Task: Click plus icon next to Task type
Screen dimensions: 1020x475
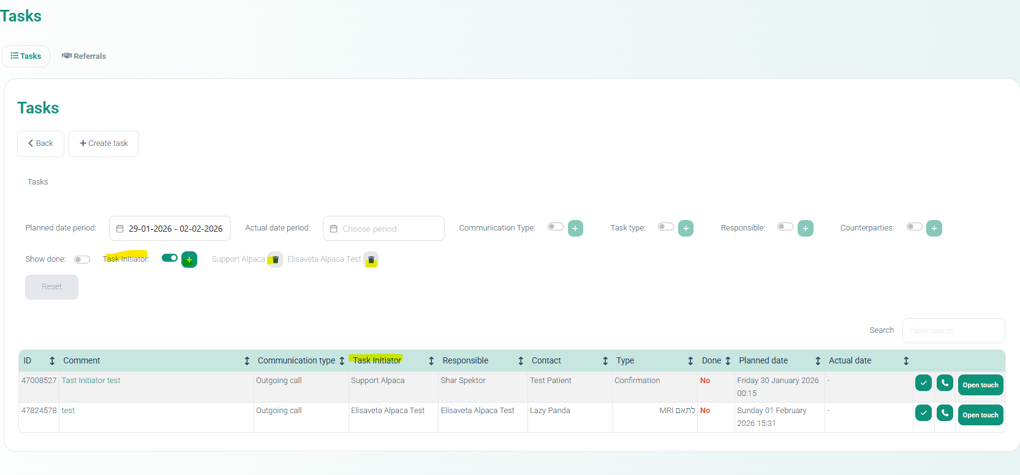Action: (686, 229)
